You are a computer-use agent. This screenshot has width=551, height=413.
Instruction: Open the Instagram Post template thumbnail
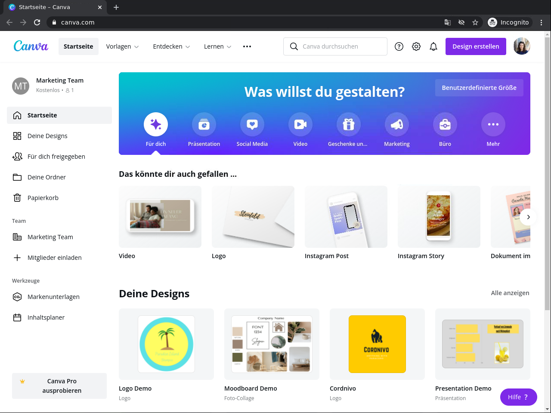tap(346, 217)
